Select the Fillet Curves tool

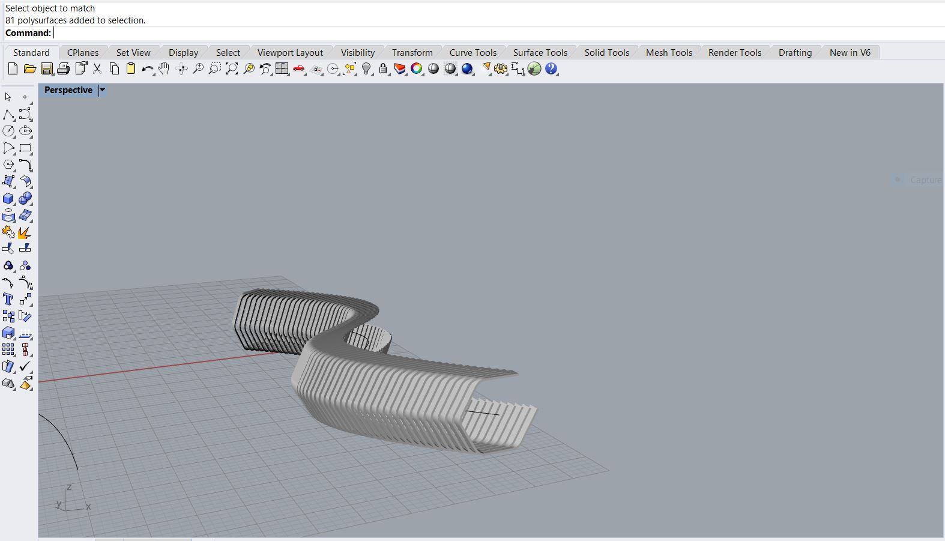coord(25,165)
